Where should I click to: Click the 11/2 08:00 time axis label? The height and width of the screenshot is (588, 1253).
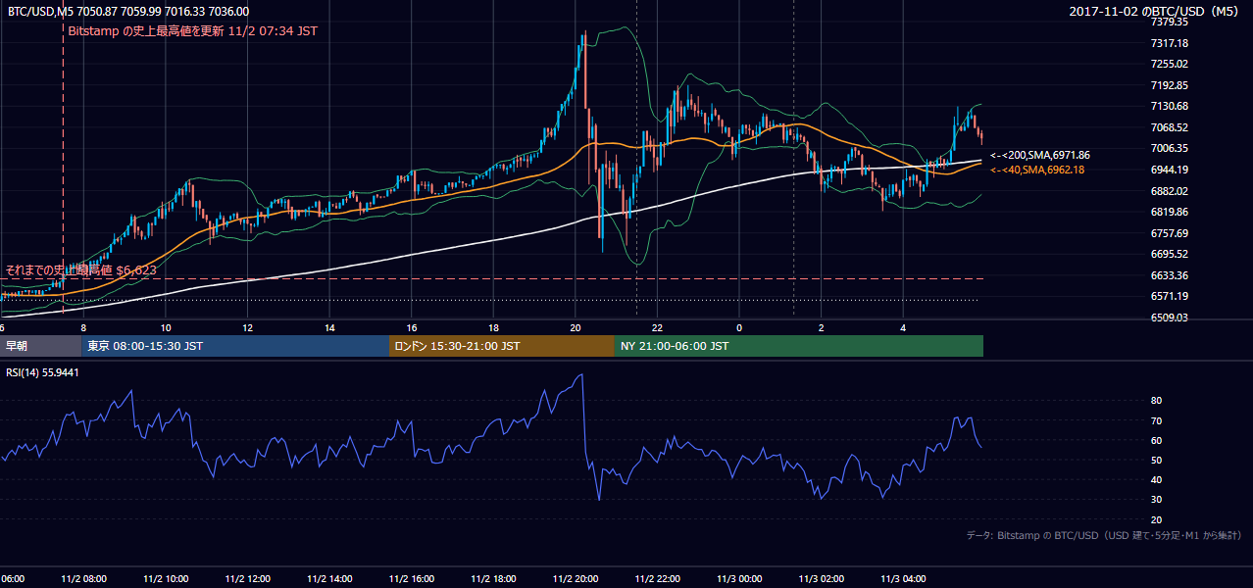(x=84, y=578)
